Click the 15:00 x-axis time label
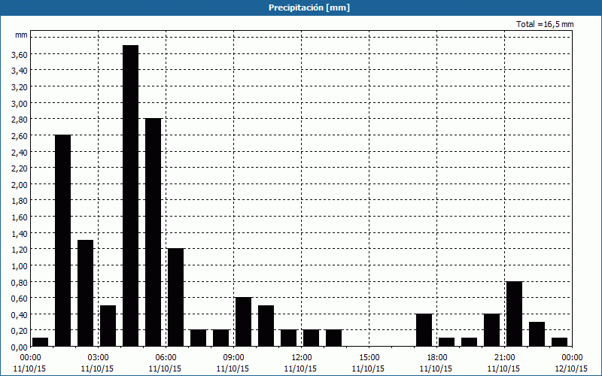This screenshot has width=602, height=376. (x=369, y=358)
